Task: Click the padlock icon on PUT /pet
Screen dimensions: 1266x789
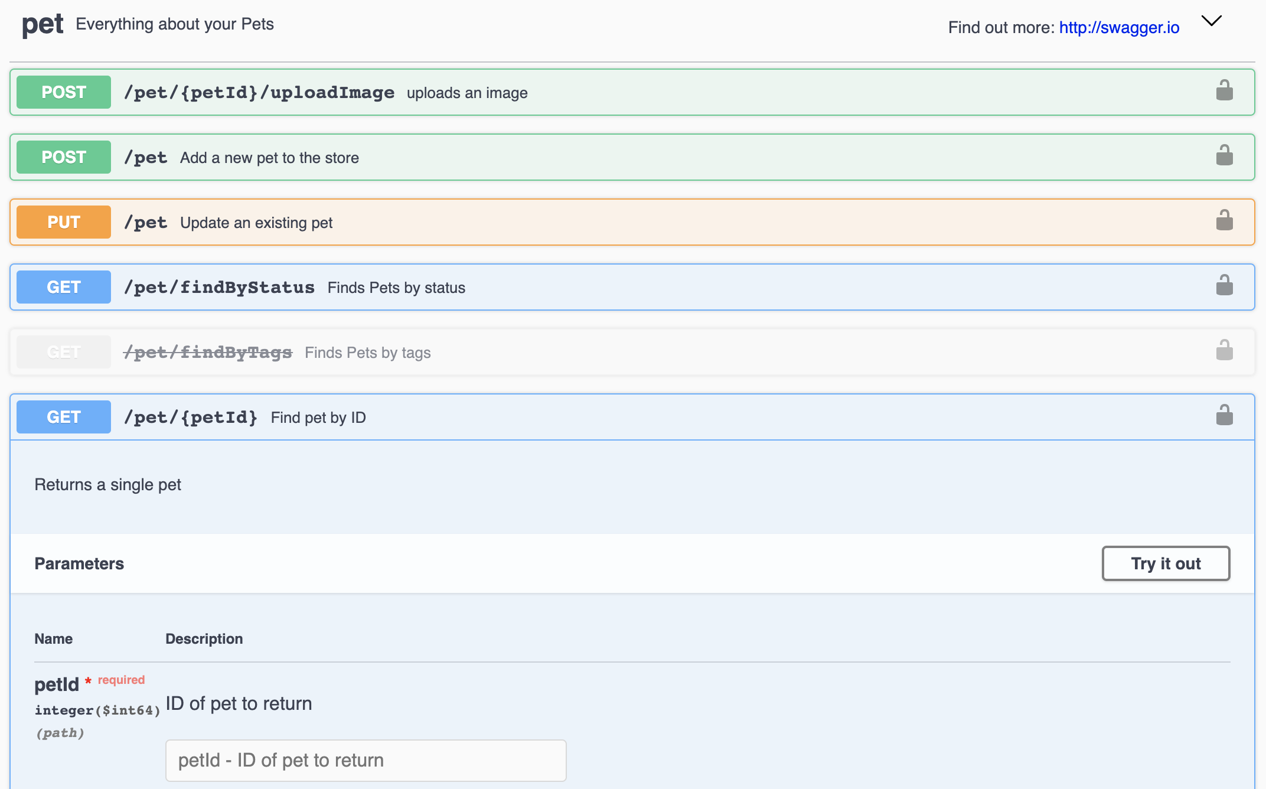Action: click(1224, 220)
